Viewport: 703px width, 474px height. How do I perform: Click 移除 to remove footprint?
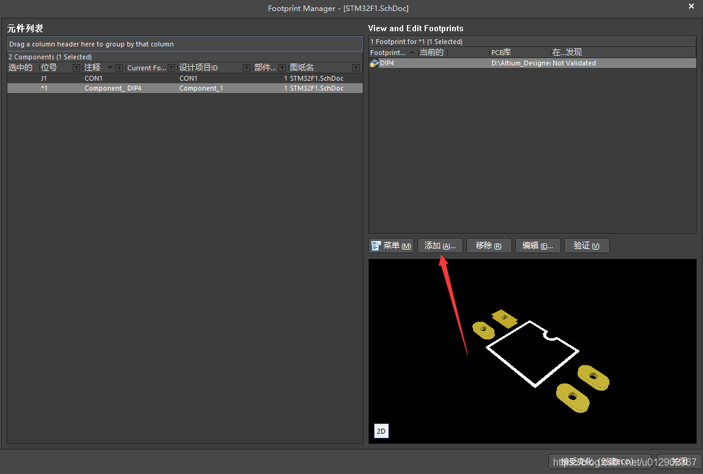coord(489,246)
